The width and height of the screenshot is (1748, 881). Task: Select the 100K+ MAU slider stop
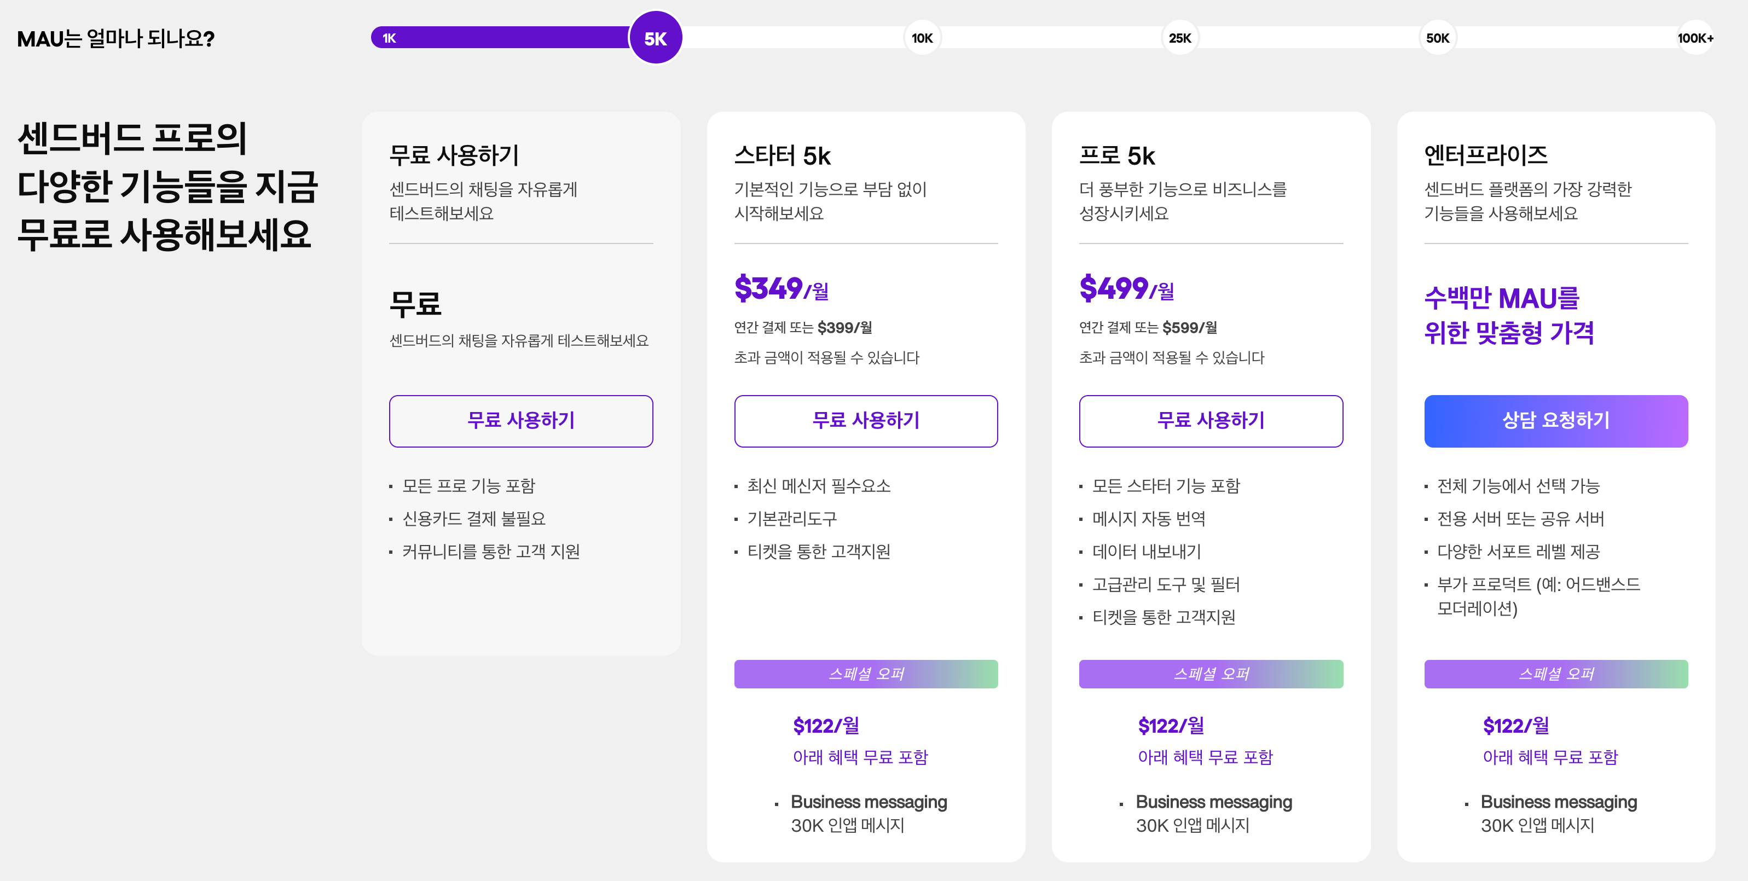point(1694,38)
